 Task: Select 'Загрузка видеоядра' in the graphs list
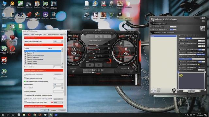coord(43,57)
